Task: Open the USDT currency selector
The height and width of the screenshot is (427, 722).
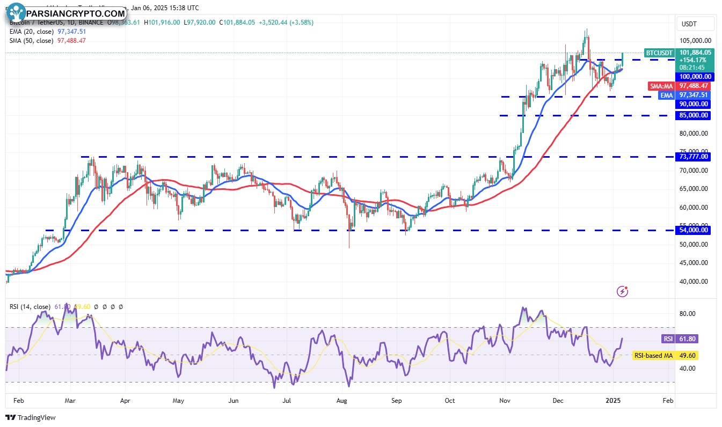Action: [696, 24]
